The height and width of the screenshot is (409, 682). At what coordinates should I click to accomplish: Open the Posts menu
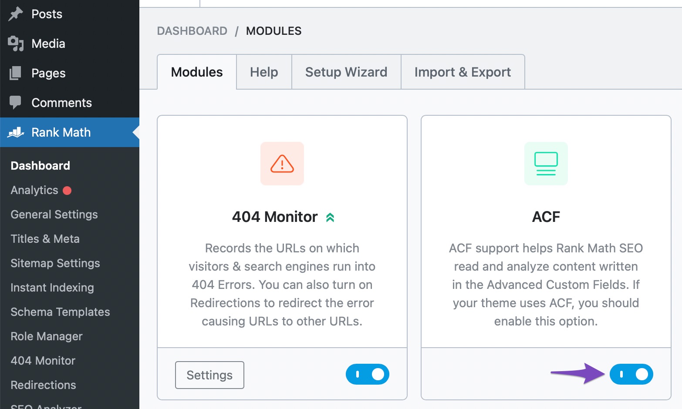(70, 14)
